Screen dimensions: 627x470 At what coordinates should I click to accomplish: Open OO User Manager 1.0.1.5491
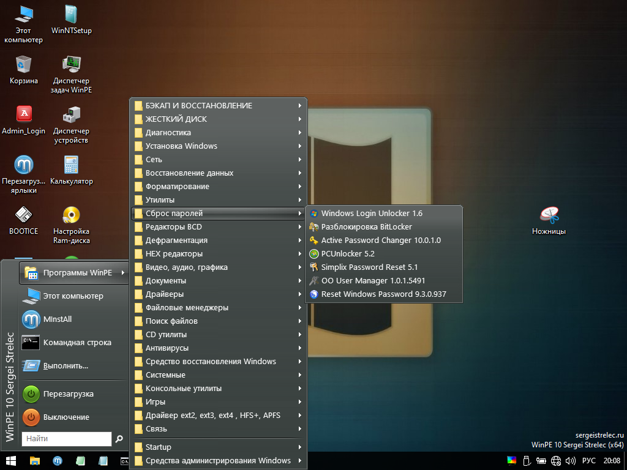pos(384,280)
